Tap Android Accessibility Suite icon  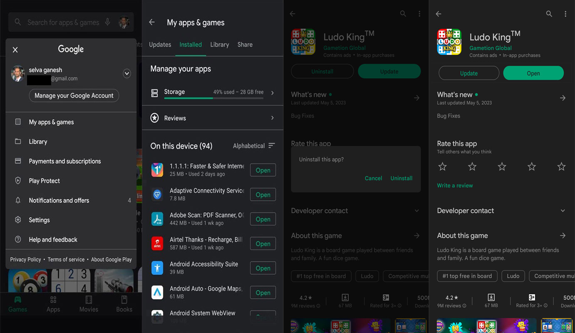[157, 268]
